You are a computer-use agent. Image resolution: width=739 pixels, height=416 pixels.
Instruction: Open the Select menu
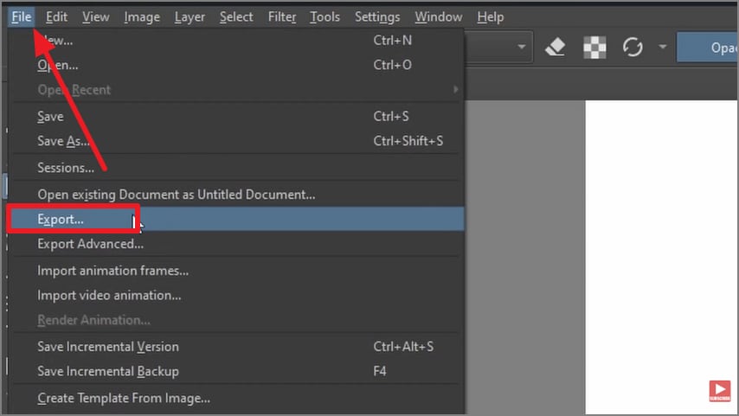point(236,17)
